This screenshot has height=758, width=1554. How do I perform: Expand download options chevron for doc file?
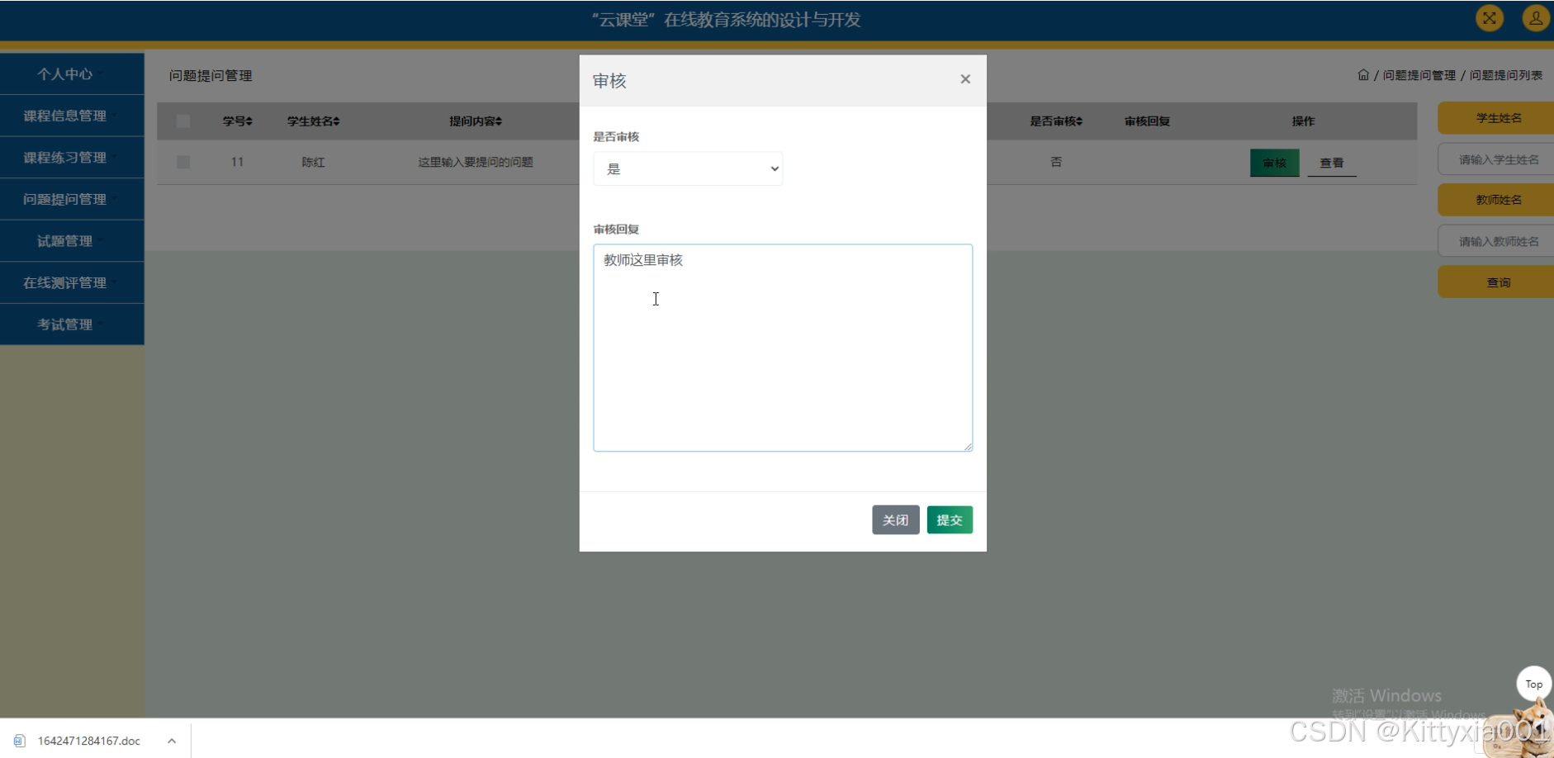[x=172, y=741]
